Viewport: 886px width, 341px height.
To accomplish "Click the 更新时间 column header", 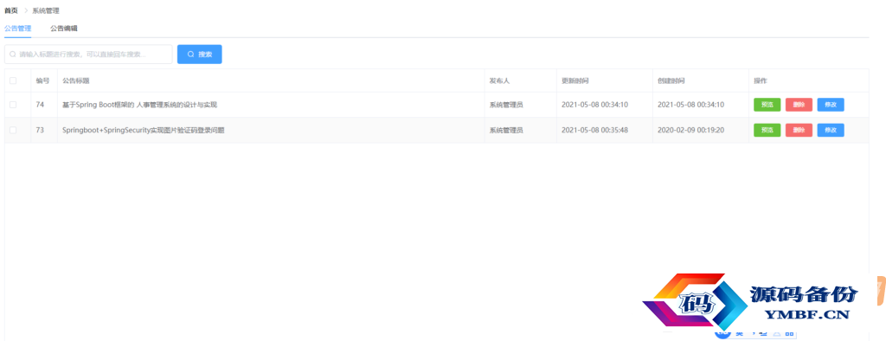I will (x=575, y=80).
